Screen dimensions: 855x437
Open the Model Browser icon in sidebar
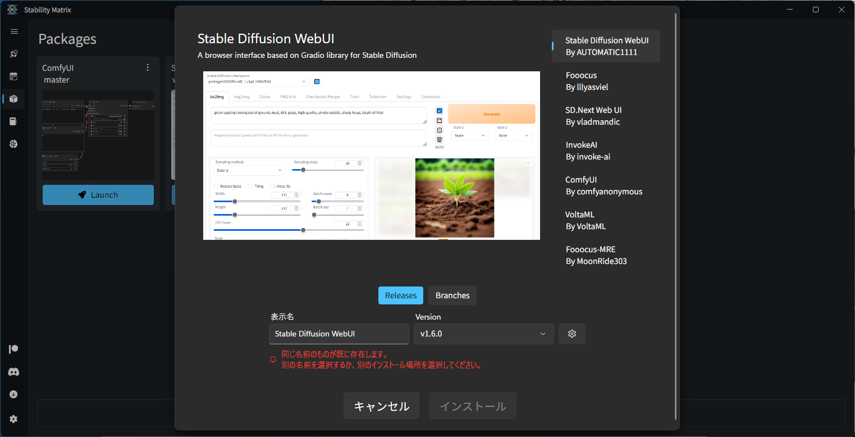tap(14, 144)
